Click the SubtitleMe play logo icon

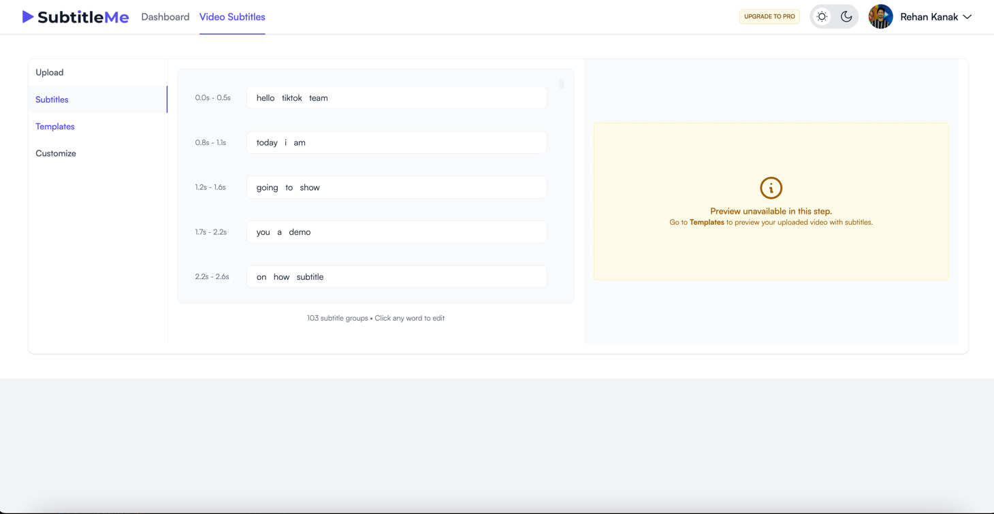coord(28,17)
